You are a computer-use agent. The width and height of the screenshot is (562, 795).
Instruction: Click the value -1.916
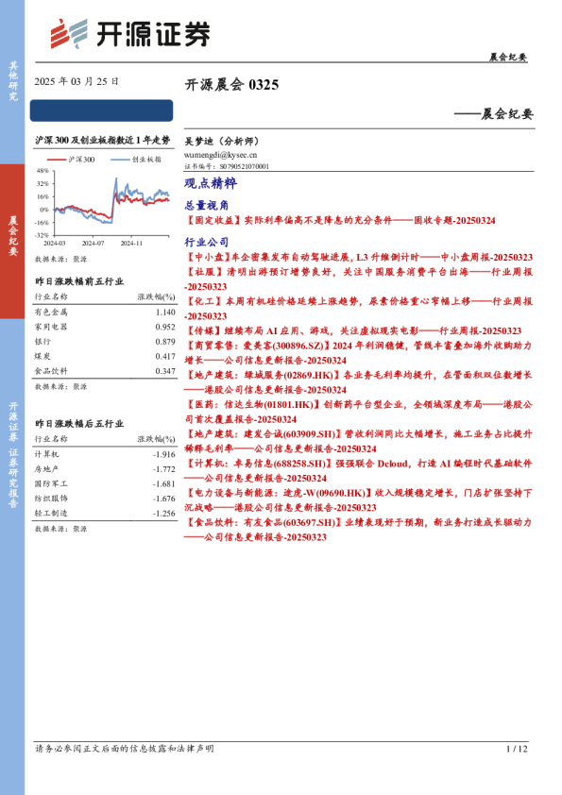click(x=164, y=455)
